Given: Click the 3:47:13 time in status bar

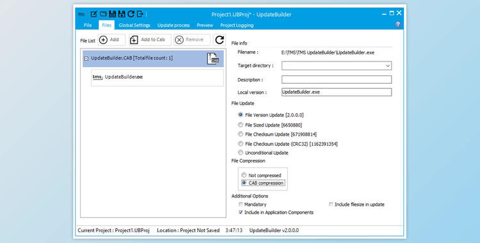Looking at the screenshot, I should point(234,230).
